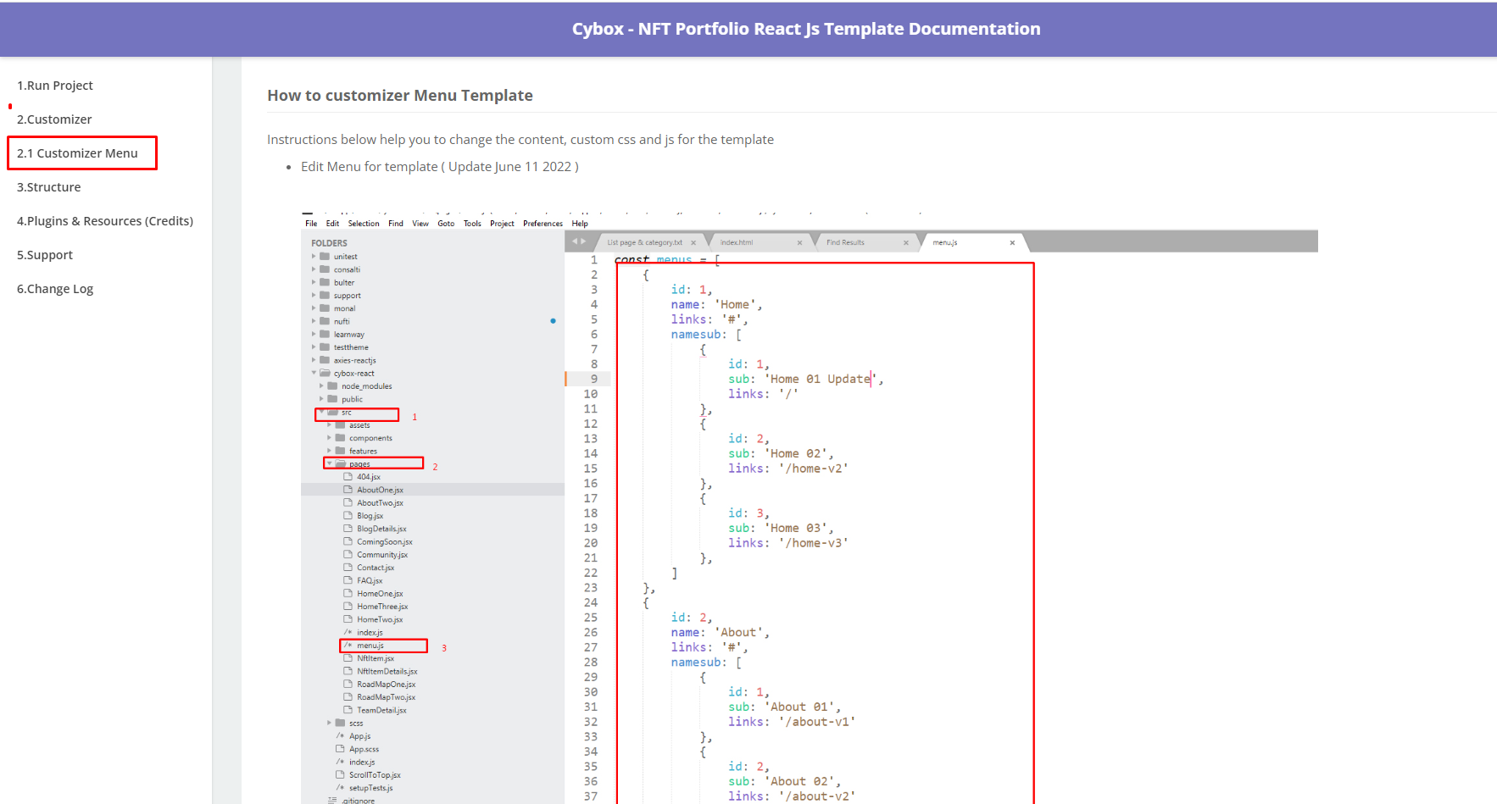
Task: Open the Preferences menu
Action: (543, 224)
